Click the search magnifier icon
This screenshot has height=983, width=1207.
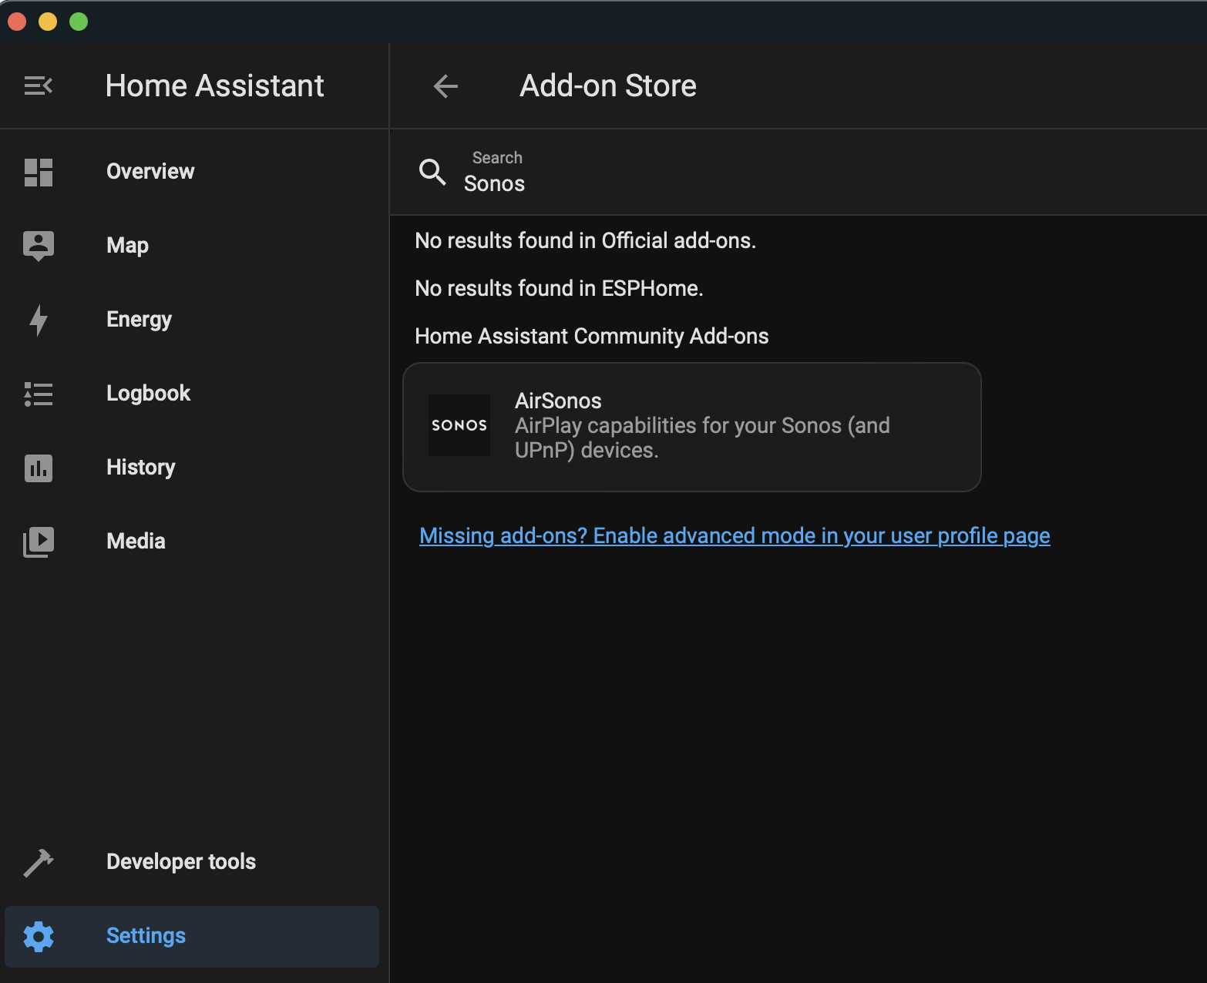[x=432, y=172]
